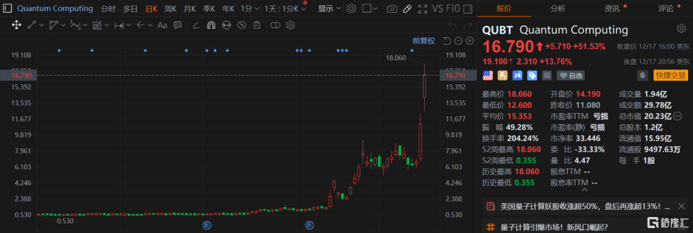Toggle the right side panel icon
Image resolution: width=693 pixels, height=233 pixels.
(467, 9)
